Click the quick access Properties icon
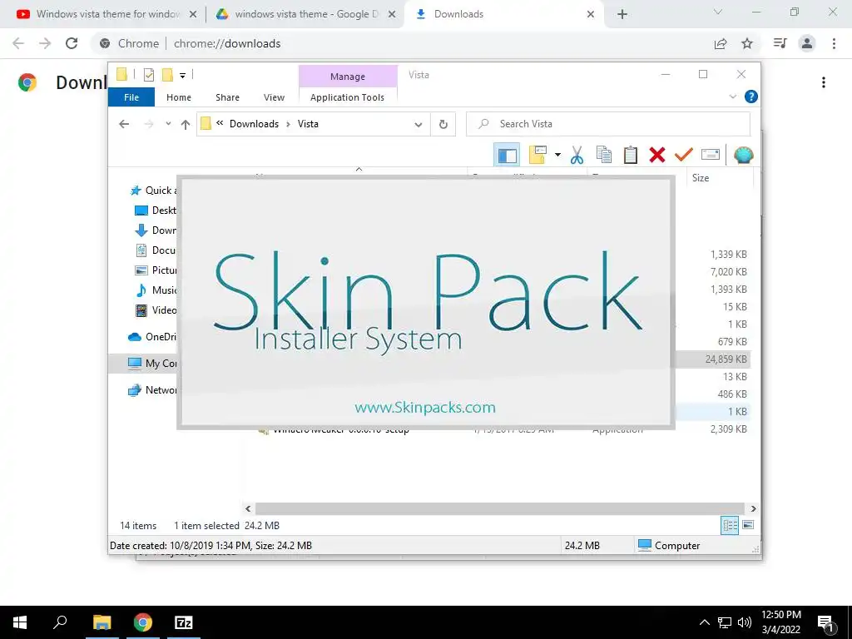This screenshot has width=852, height=639. [x=148, y=74]
